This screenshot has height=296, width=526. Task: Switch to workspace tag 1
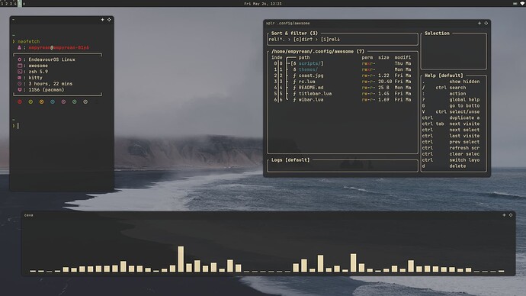(x=2, y=3)
